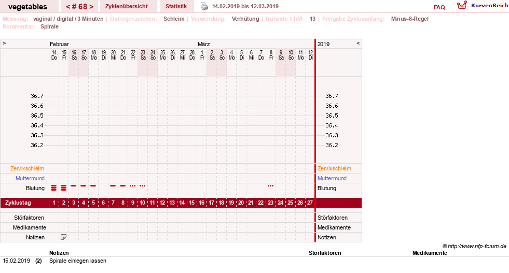Select the vegetables user tab
The image size is (509, 273).
tap(27, 7)
